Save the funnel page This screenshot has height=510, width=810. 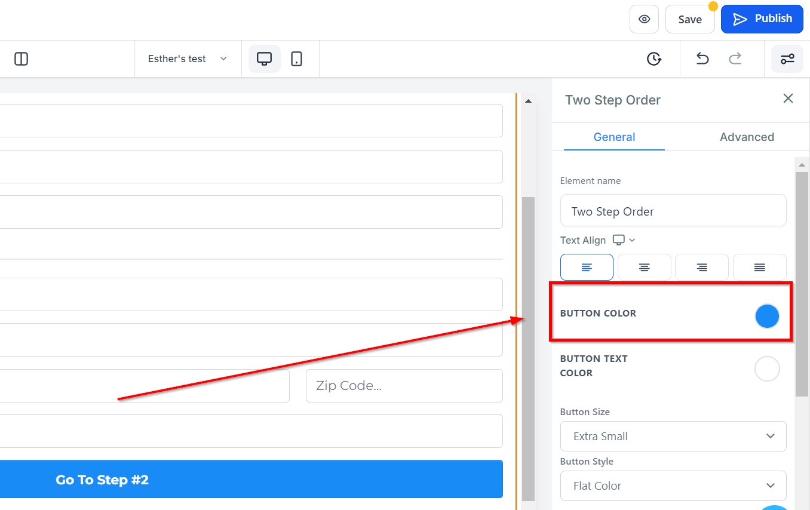point(690,19)
